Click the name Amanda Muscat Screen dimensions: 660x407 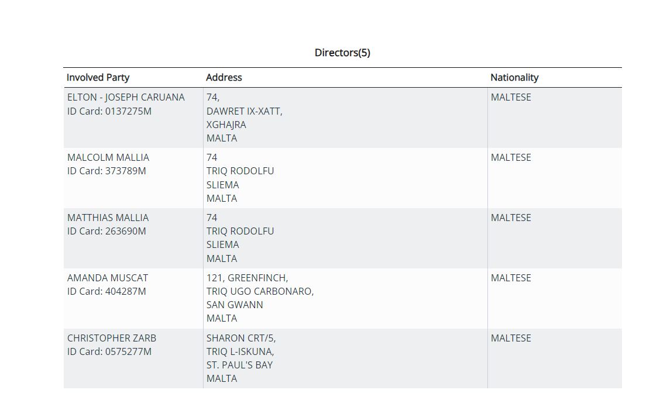[108, 278]
